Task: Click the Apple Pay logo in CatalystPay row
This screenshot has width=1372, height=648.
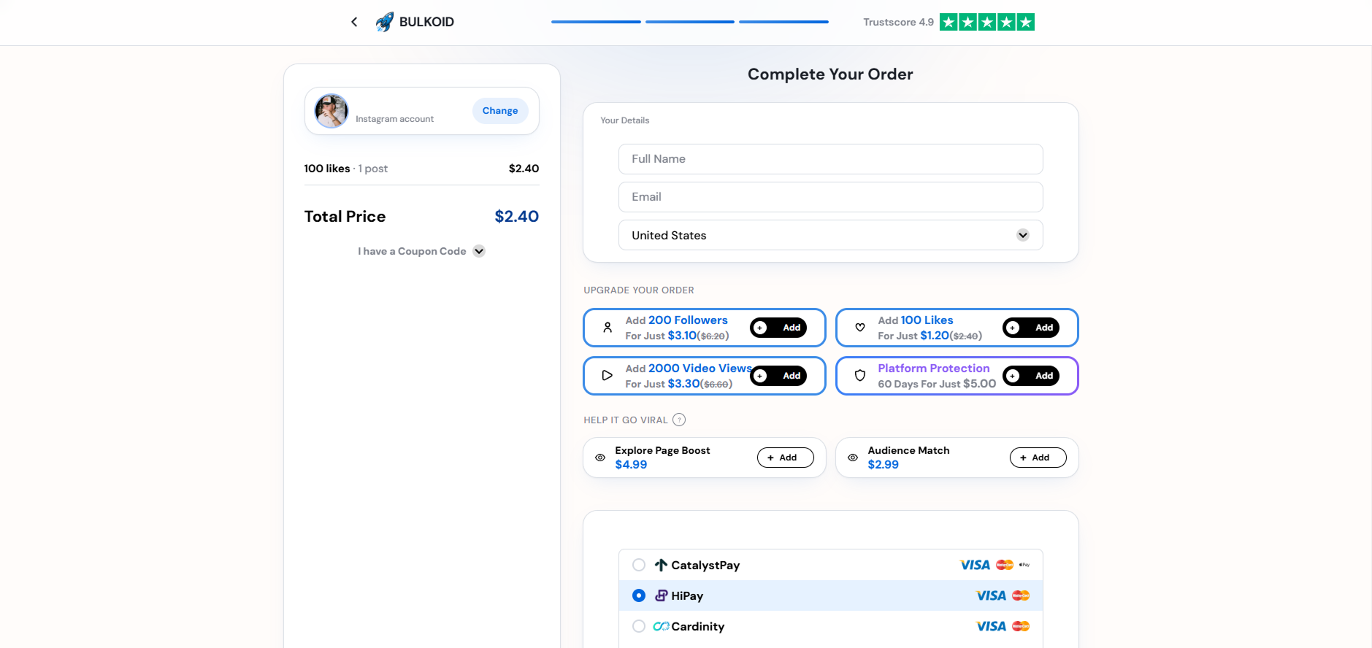Action: click(1024, 565)
